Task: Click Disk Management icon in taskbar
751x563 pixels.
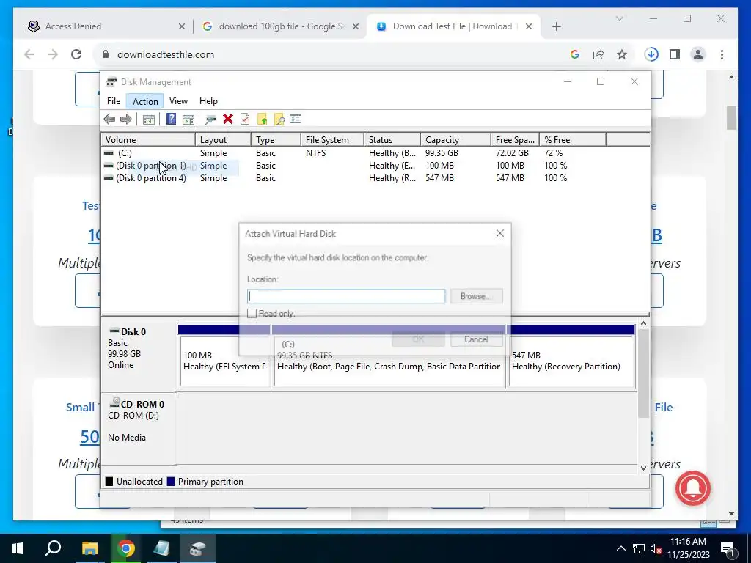Action: (197, 548)
